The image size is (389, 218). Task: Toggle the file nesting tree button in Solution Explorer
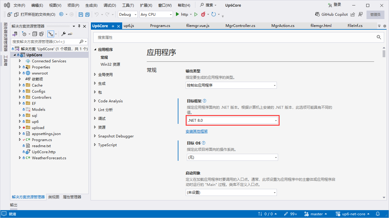click(x=51, y=34)
